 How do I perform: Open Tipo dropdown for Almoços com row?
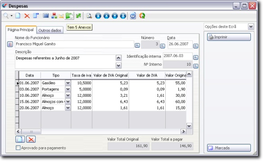[68, 101]
